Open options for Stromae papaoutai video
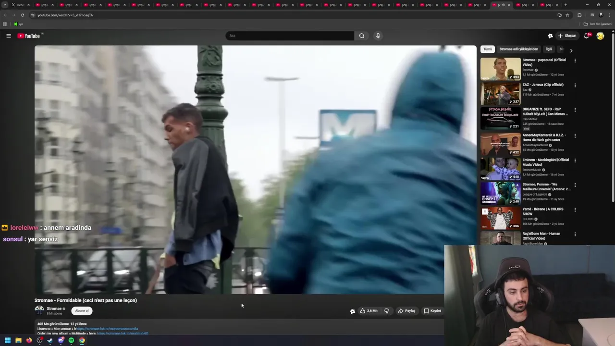This screenshot has height=346, width=615. pyautogui.click(x=575, y=61)
